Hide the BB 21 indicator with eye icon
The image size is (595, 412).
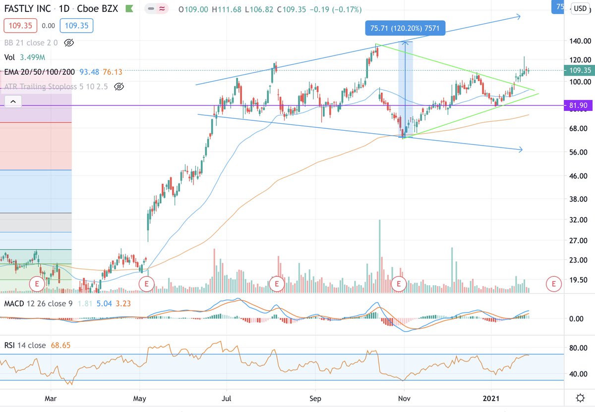pos(69,43)
